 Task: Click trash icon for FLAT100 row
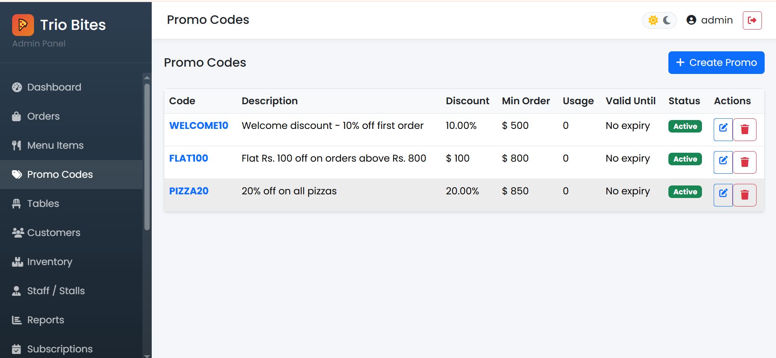pyautogui.click(x=744, y=162)
